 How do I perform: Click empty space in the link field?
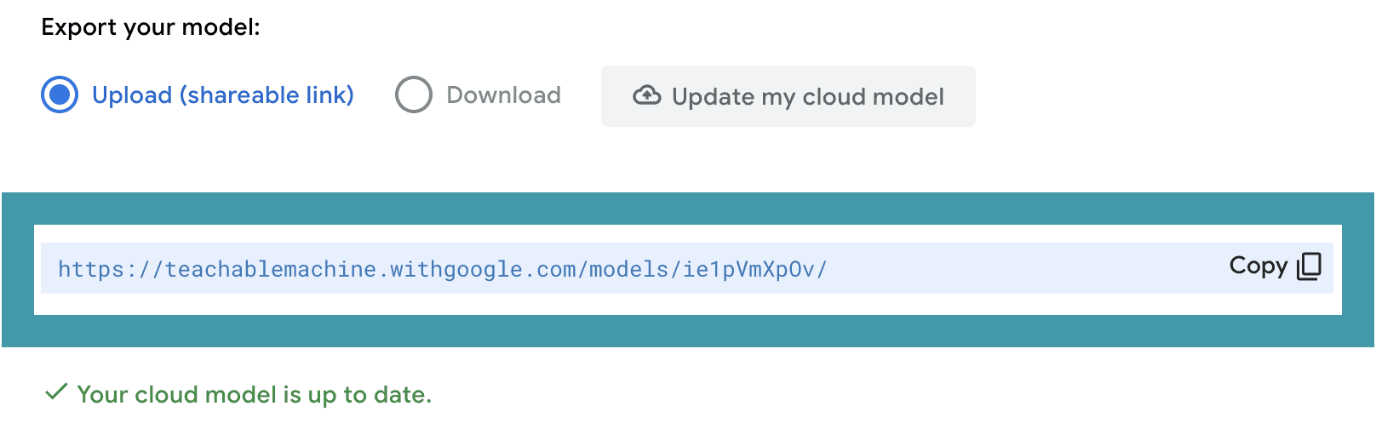[1022, 269]
